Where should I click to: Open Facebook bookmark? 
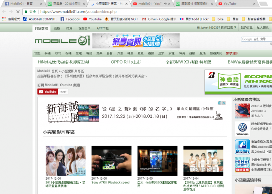pyautogui.click(x=70, y=19)
